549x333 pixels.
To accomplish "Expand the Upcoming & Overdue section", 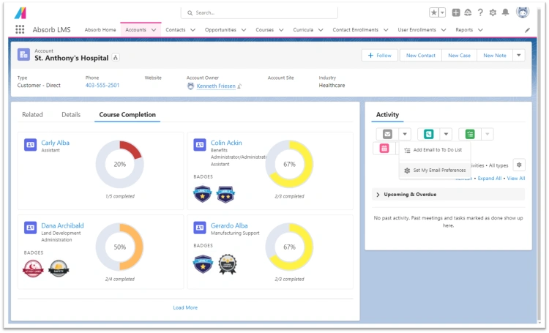I will point(378,195).
